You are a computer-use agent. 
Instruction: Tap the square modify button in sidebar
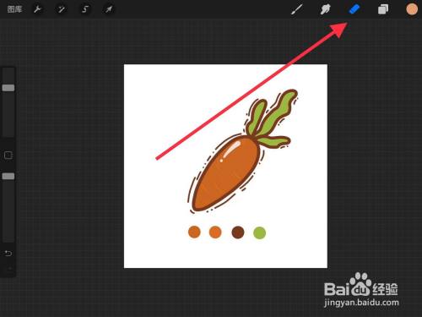[8, 155]
